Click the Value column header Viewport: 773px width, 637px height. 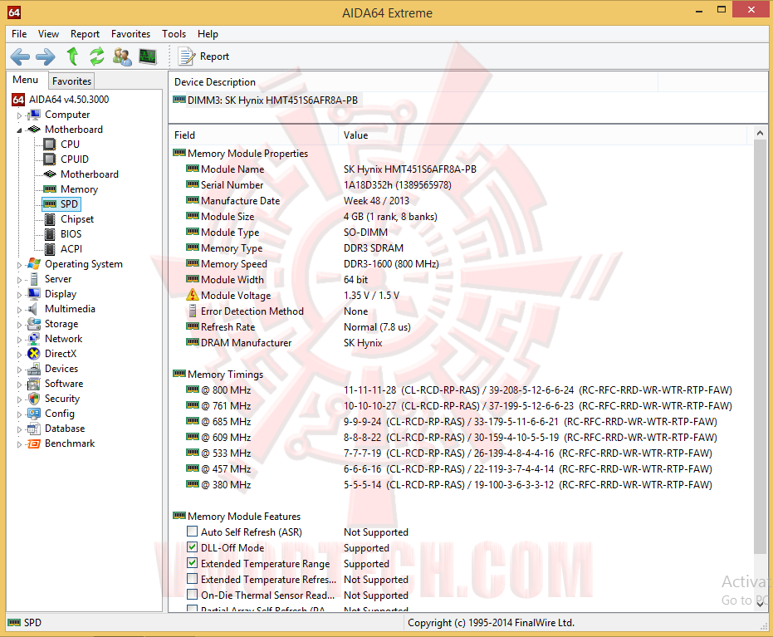(542, 135)
